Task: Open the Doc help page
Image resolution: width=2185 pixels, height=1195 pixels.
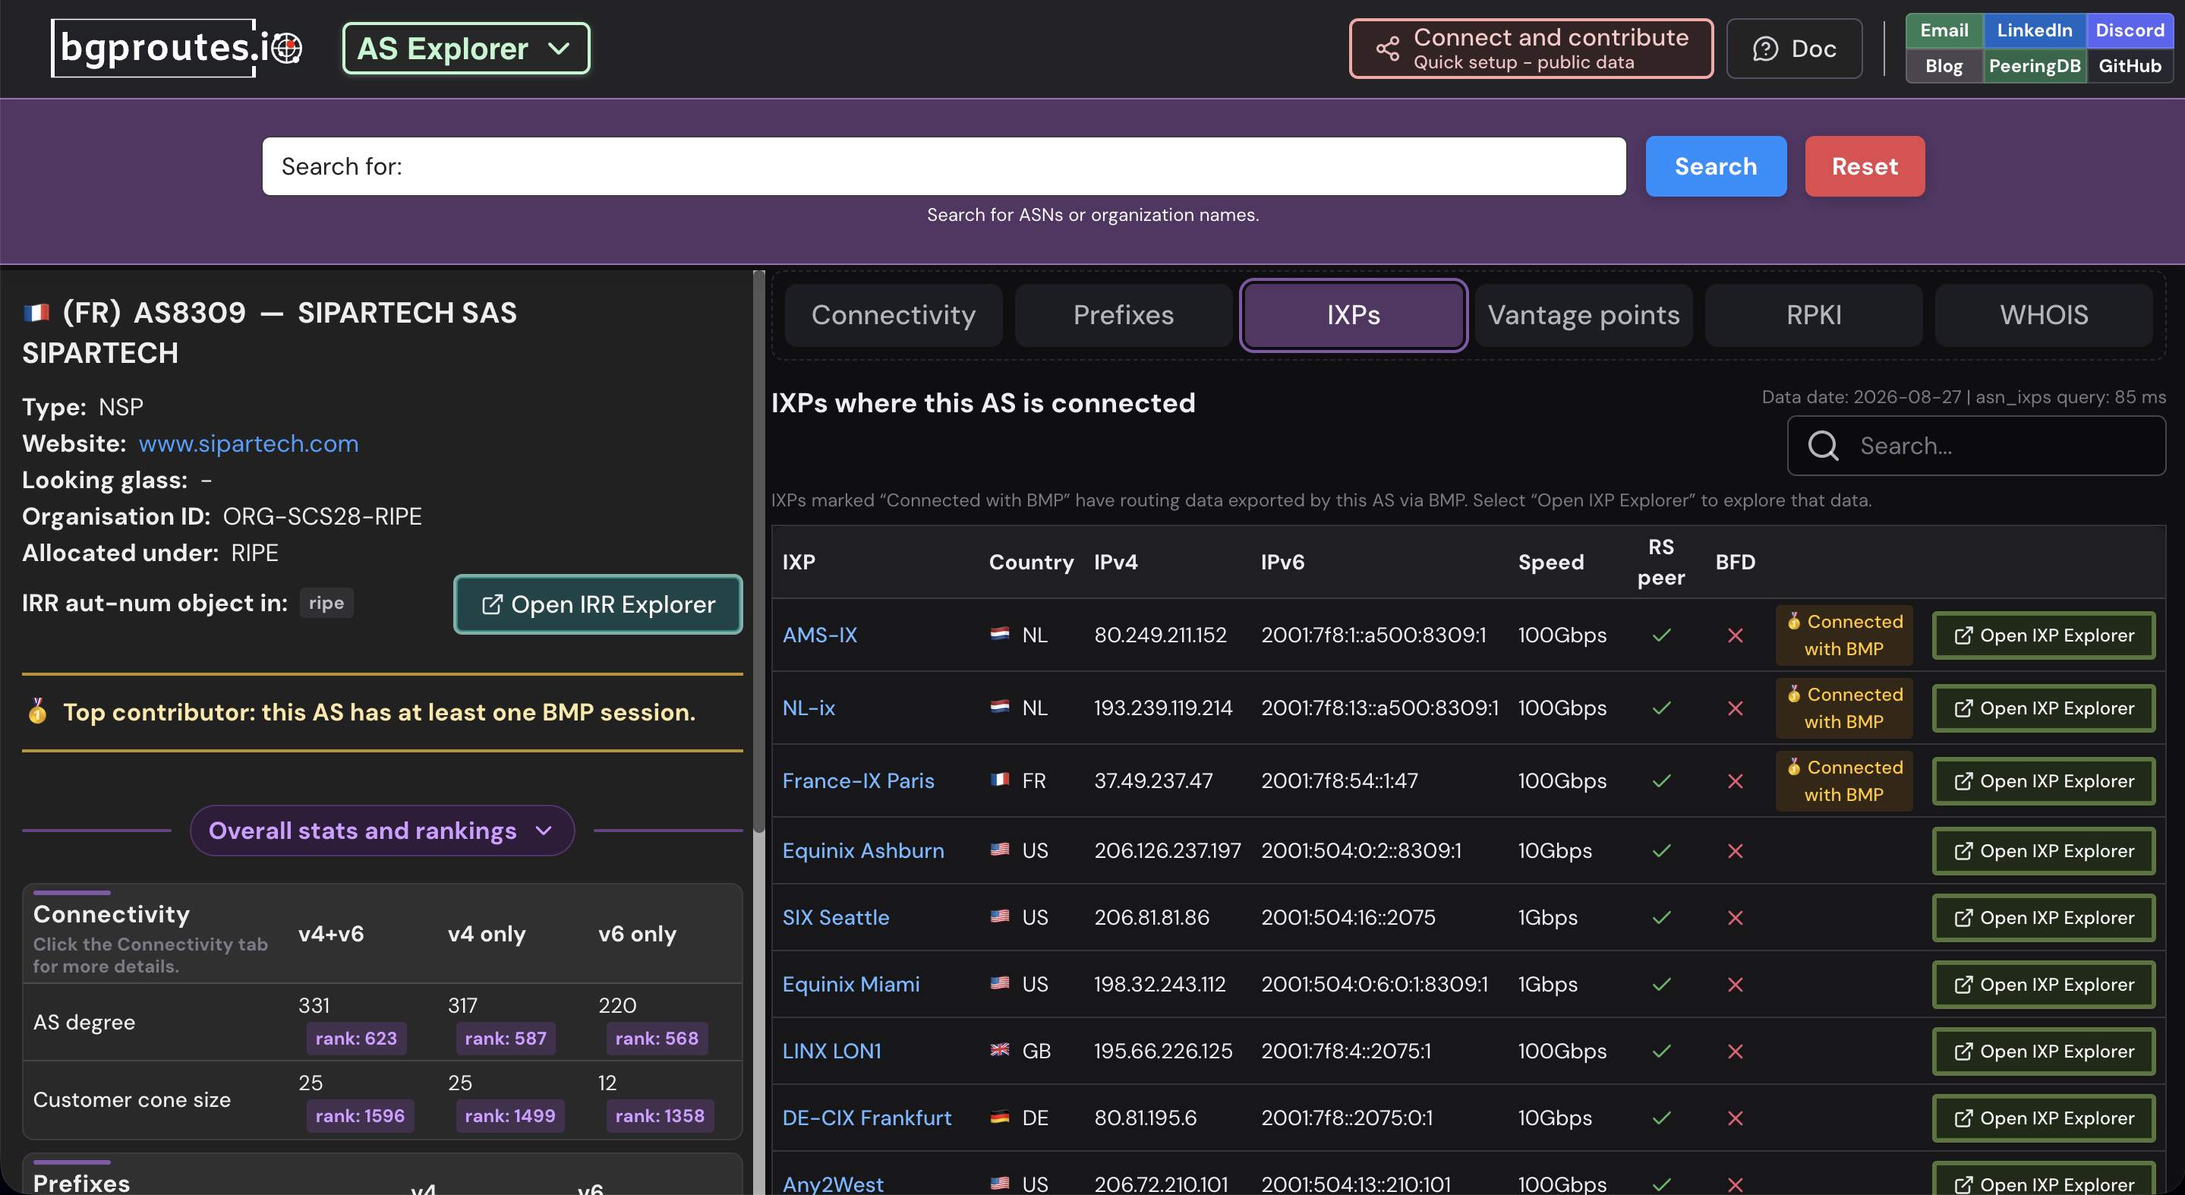Action: 1794,49
